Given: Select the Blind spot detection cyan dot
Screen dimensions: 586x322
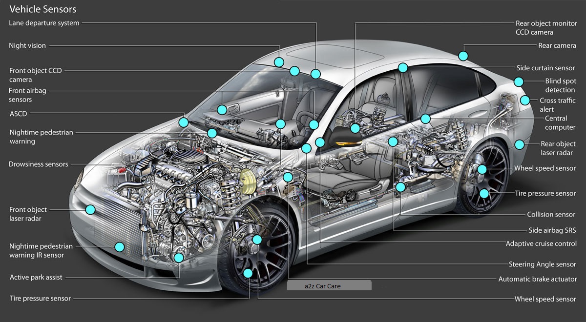Looking at the screenshot, I should 519,81.
